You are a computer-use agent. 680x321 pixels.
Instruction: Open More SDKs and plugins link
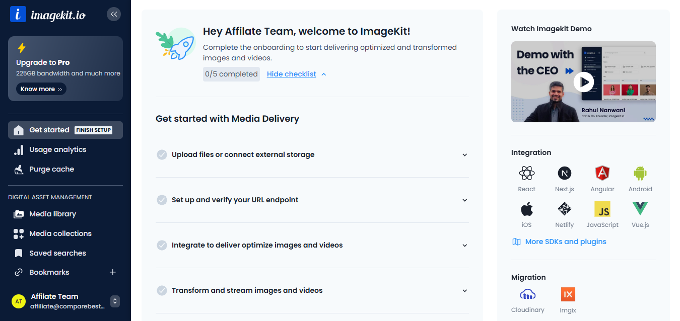tap(566, 242)
